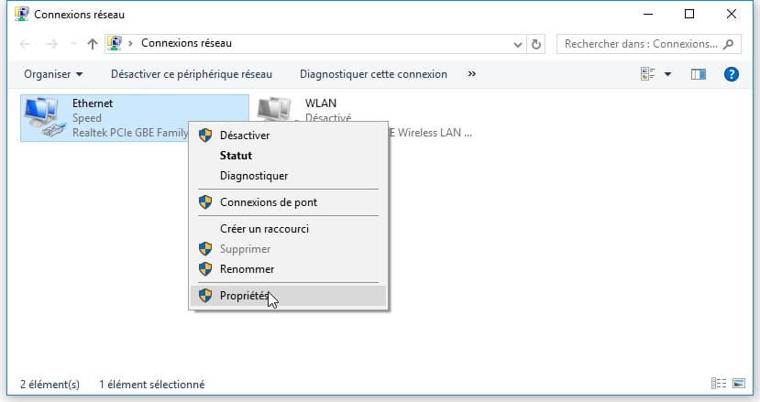Toggle the preview pane icon
This screenshot has width=760, height=402.
click(x=699, y=74)
